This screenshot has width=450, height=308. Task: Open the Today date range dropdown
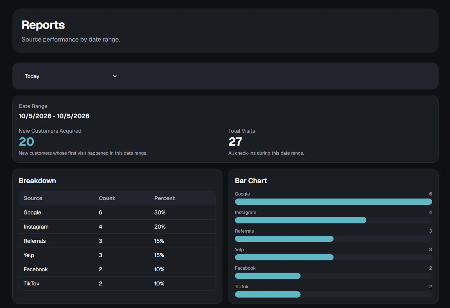pyautogui.click(x=68, y=76)
